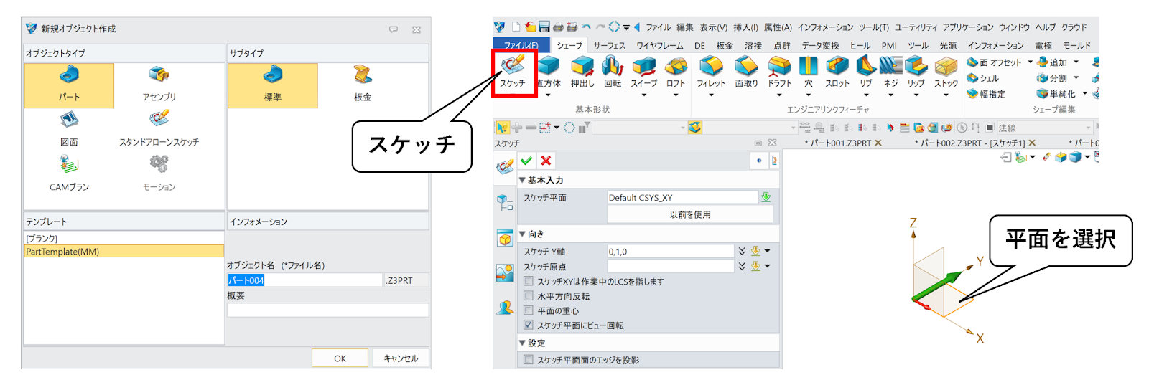Click the 以前を使用 button

pos(690,214)
